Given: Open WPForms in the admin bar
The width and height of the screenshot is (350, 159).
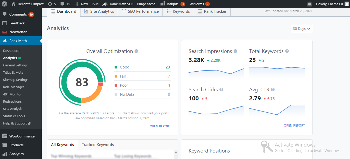Looking at the screenshot, I should [199, 4].
